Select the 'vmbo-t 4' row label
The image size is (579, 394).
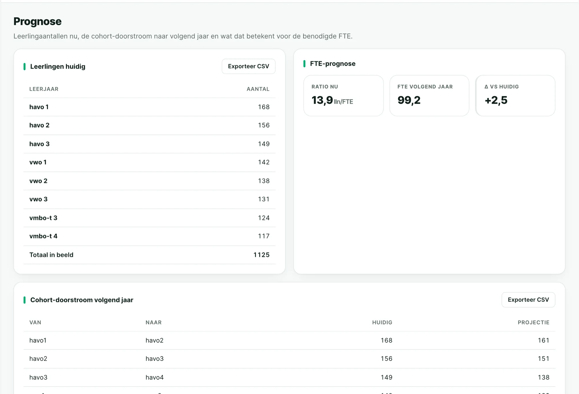[x=43, y=236]
